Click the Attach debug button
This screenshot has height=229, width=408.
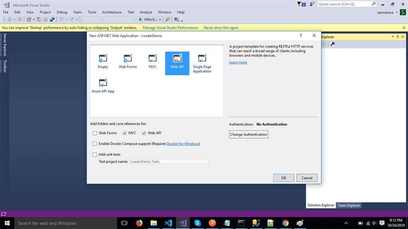coord(148,20)
